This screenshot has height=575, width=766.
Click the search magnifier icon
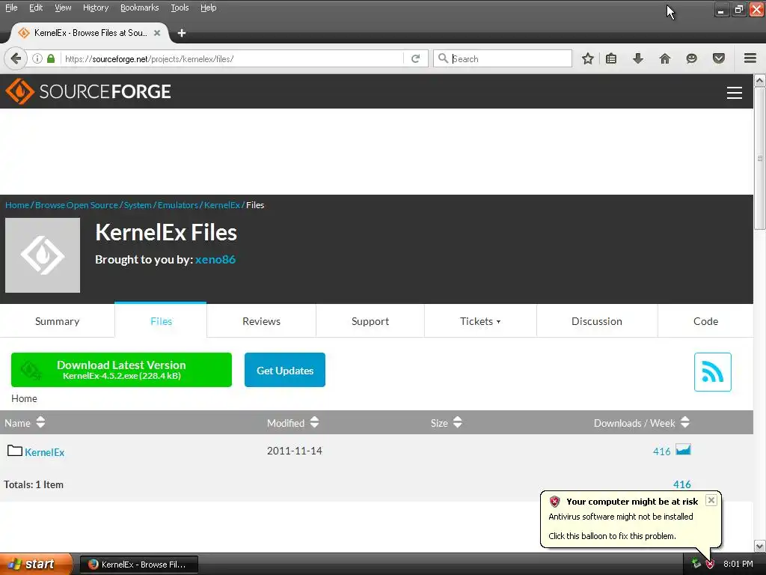tap(443, 58)
